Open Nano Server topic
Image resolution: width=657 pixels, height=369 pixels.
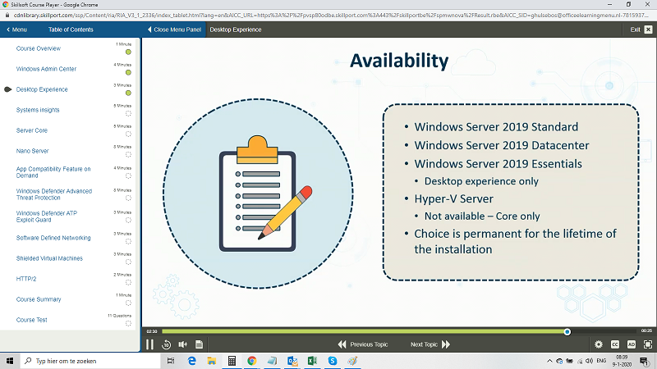tap(32, 151)
